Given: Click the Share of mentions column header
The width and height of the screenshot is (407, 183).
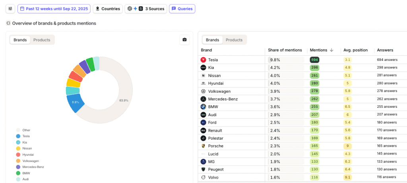Looking at the screenshot, I should pos(285,50).
